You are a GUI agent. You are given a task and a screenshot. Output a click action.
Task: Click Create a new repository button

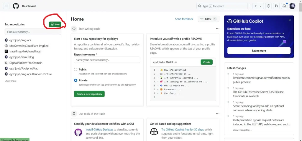coord(89,94)
